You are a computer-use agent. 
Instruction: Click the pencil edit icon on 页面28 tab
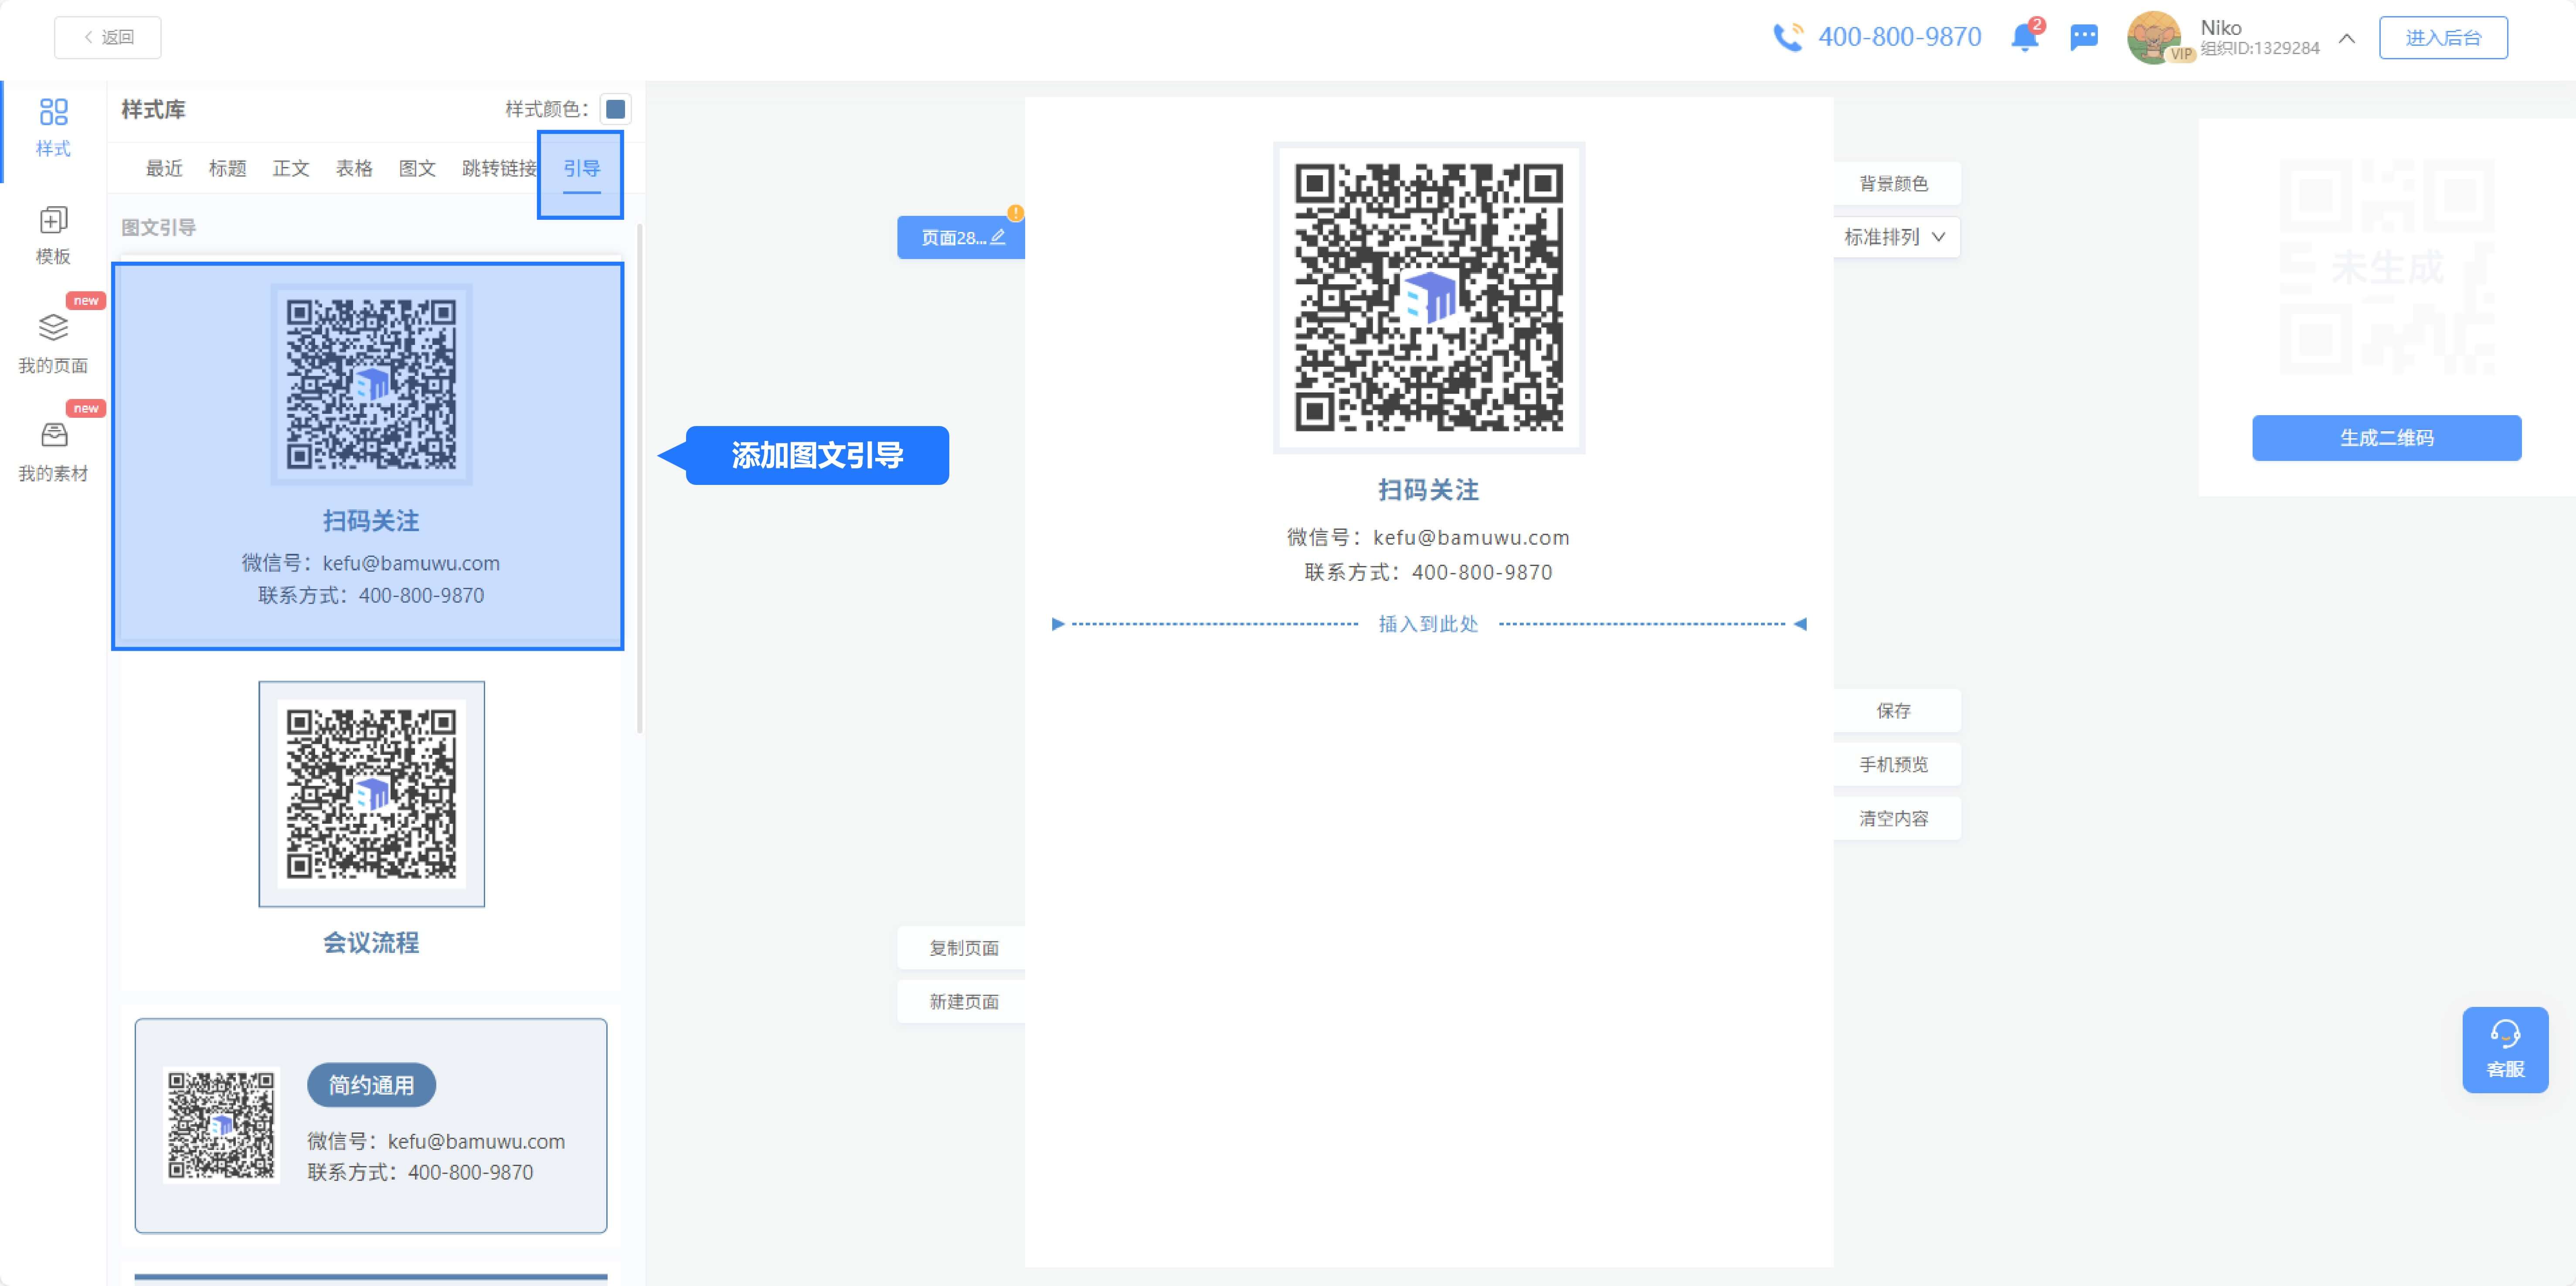(998, 237)
